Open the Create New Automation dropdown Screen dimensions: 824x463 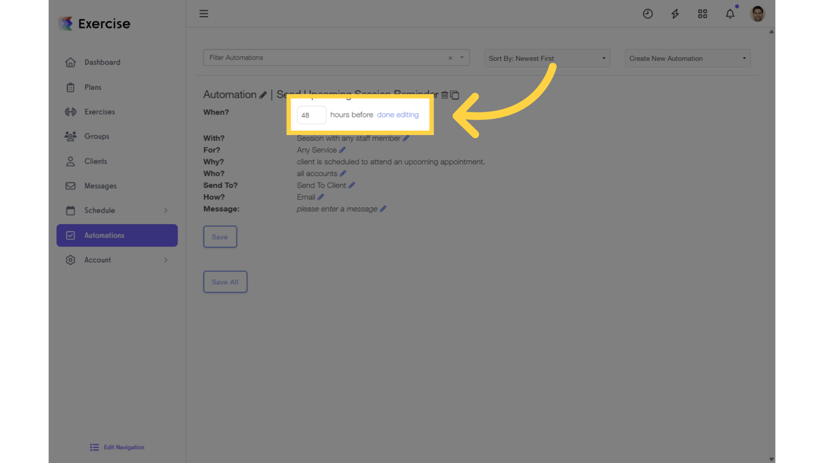tap(687, 58)
